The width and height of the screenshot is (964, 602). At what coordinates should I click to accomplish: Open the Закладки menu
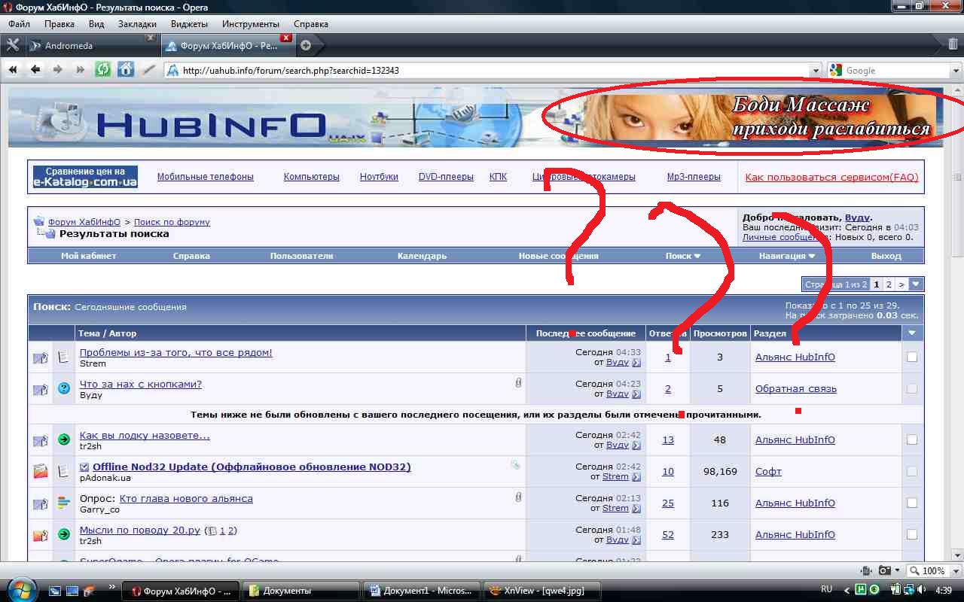coord(137,24)
